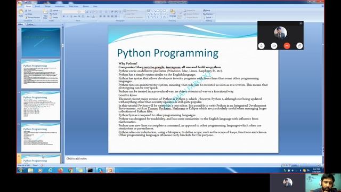Switch to Skype from the taskbar
Image resolution: width=341 pixels, height=192 pixels.
(x=100, y=170)
